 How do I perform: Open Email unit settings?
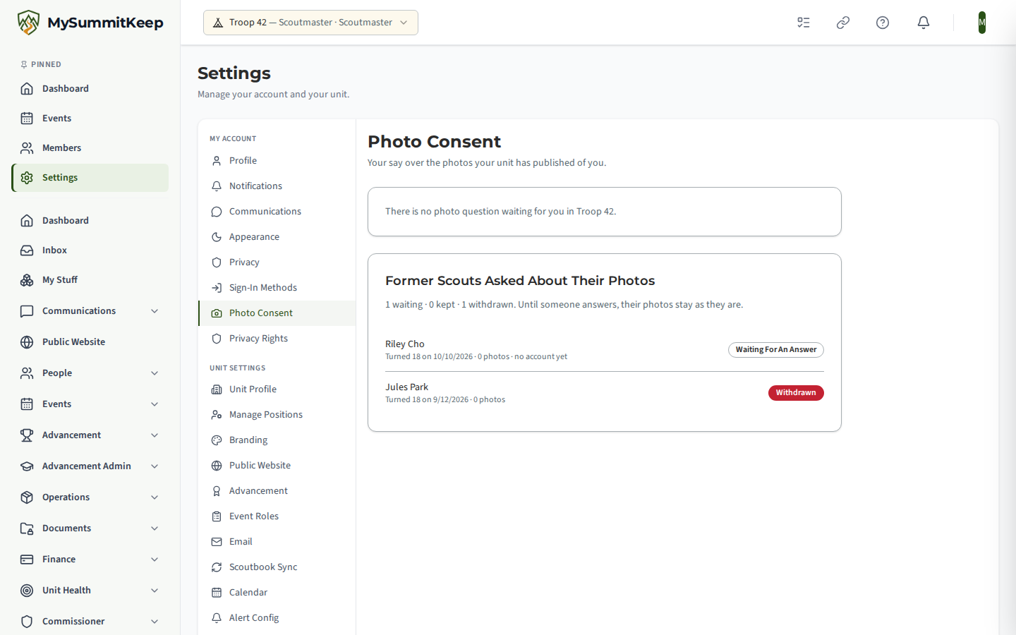click(277, 542)
